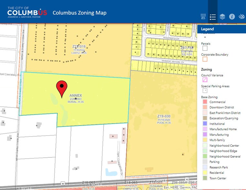Click the grid with down-arrows header icon

click(203, 17)
